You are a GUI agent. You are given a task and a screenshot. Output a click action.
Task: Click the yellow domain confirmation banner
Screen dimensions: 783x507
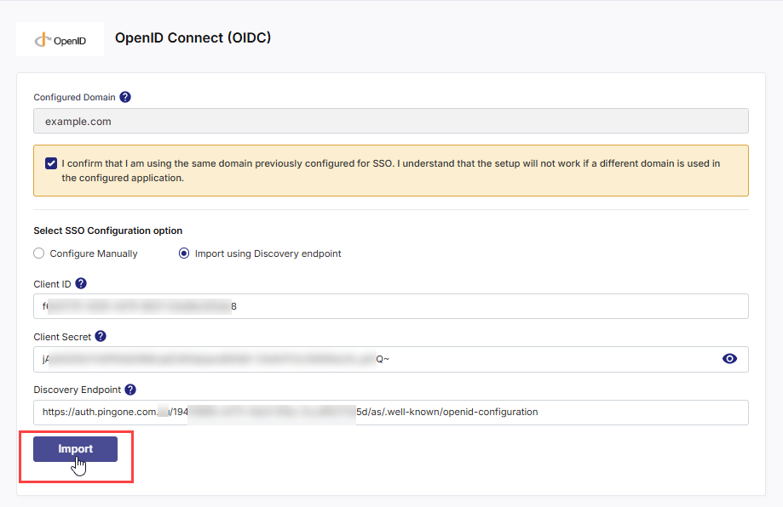[391, 170]
